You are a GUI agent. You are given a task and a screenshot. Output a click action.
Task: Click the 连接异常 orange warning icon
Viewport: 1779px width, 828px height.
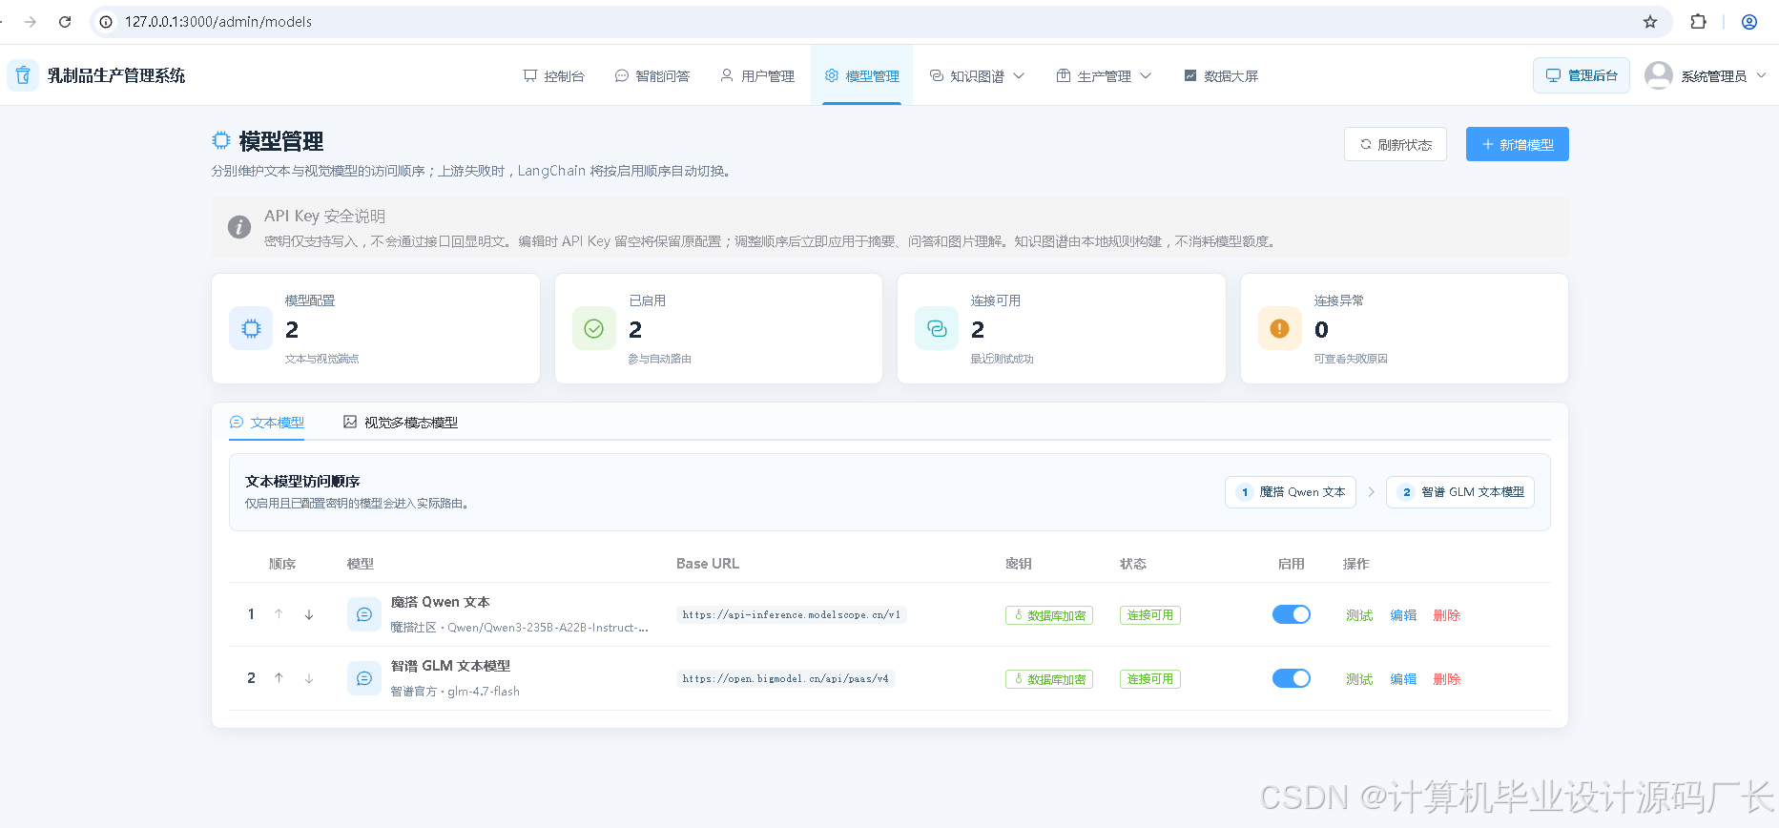click(x=1280, y=329)
